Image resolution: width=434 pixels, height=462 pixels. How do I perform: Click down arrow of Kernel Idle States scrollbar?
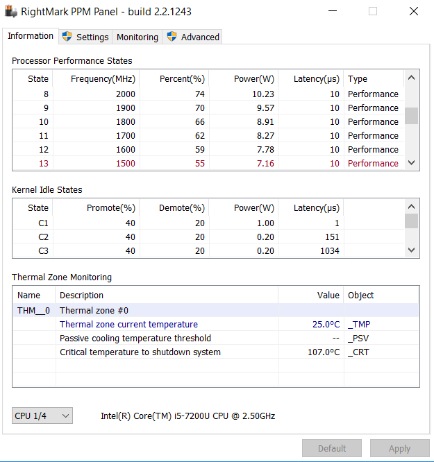(x=411, y=250)
